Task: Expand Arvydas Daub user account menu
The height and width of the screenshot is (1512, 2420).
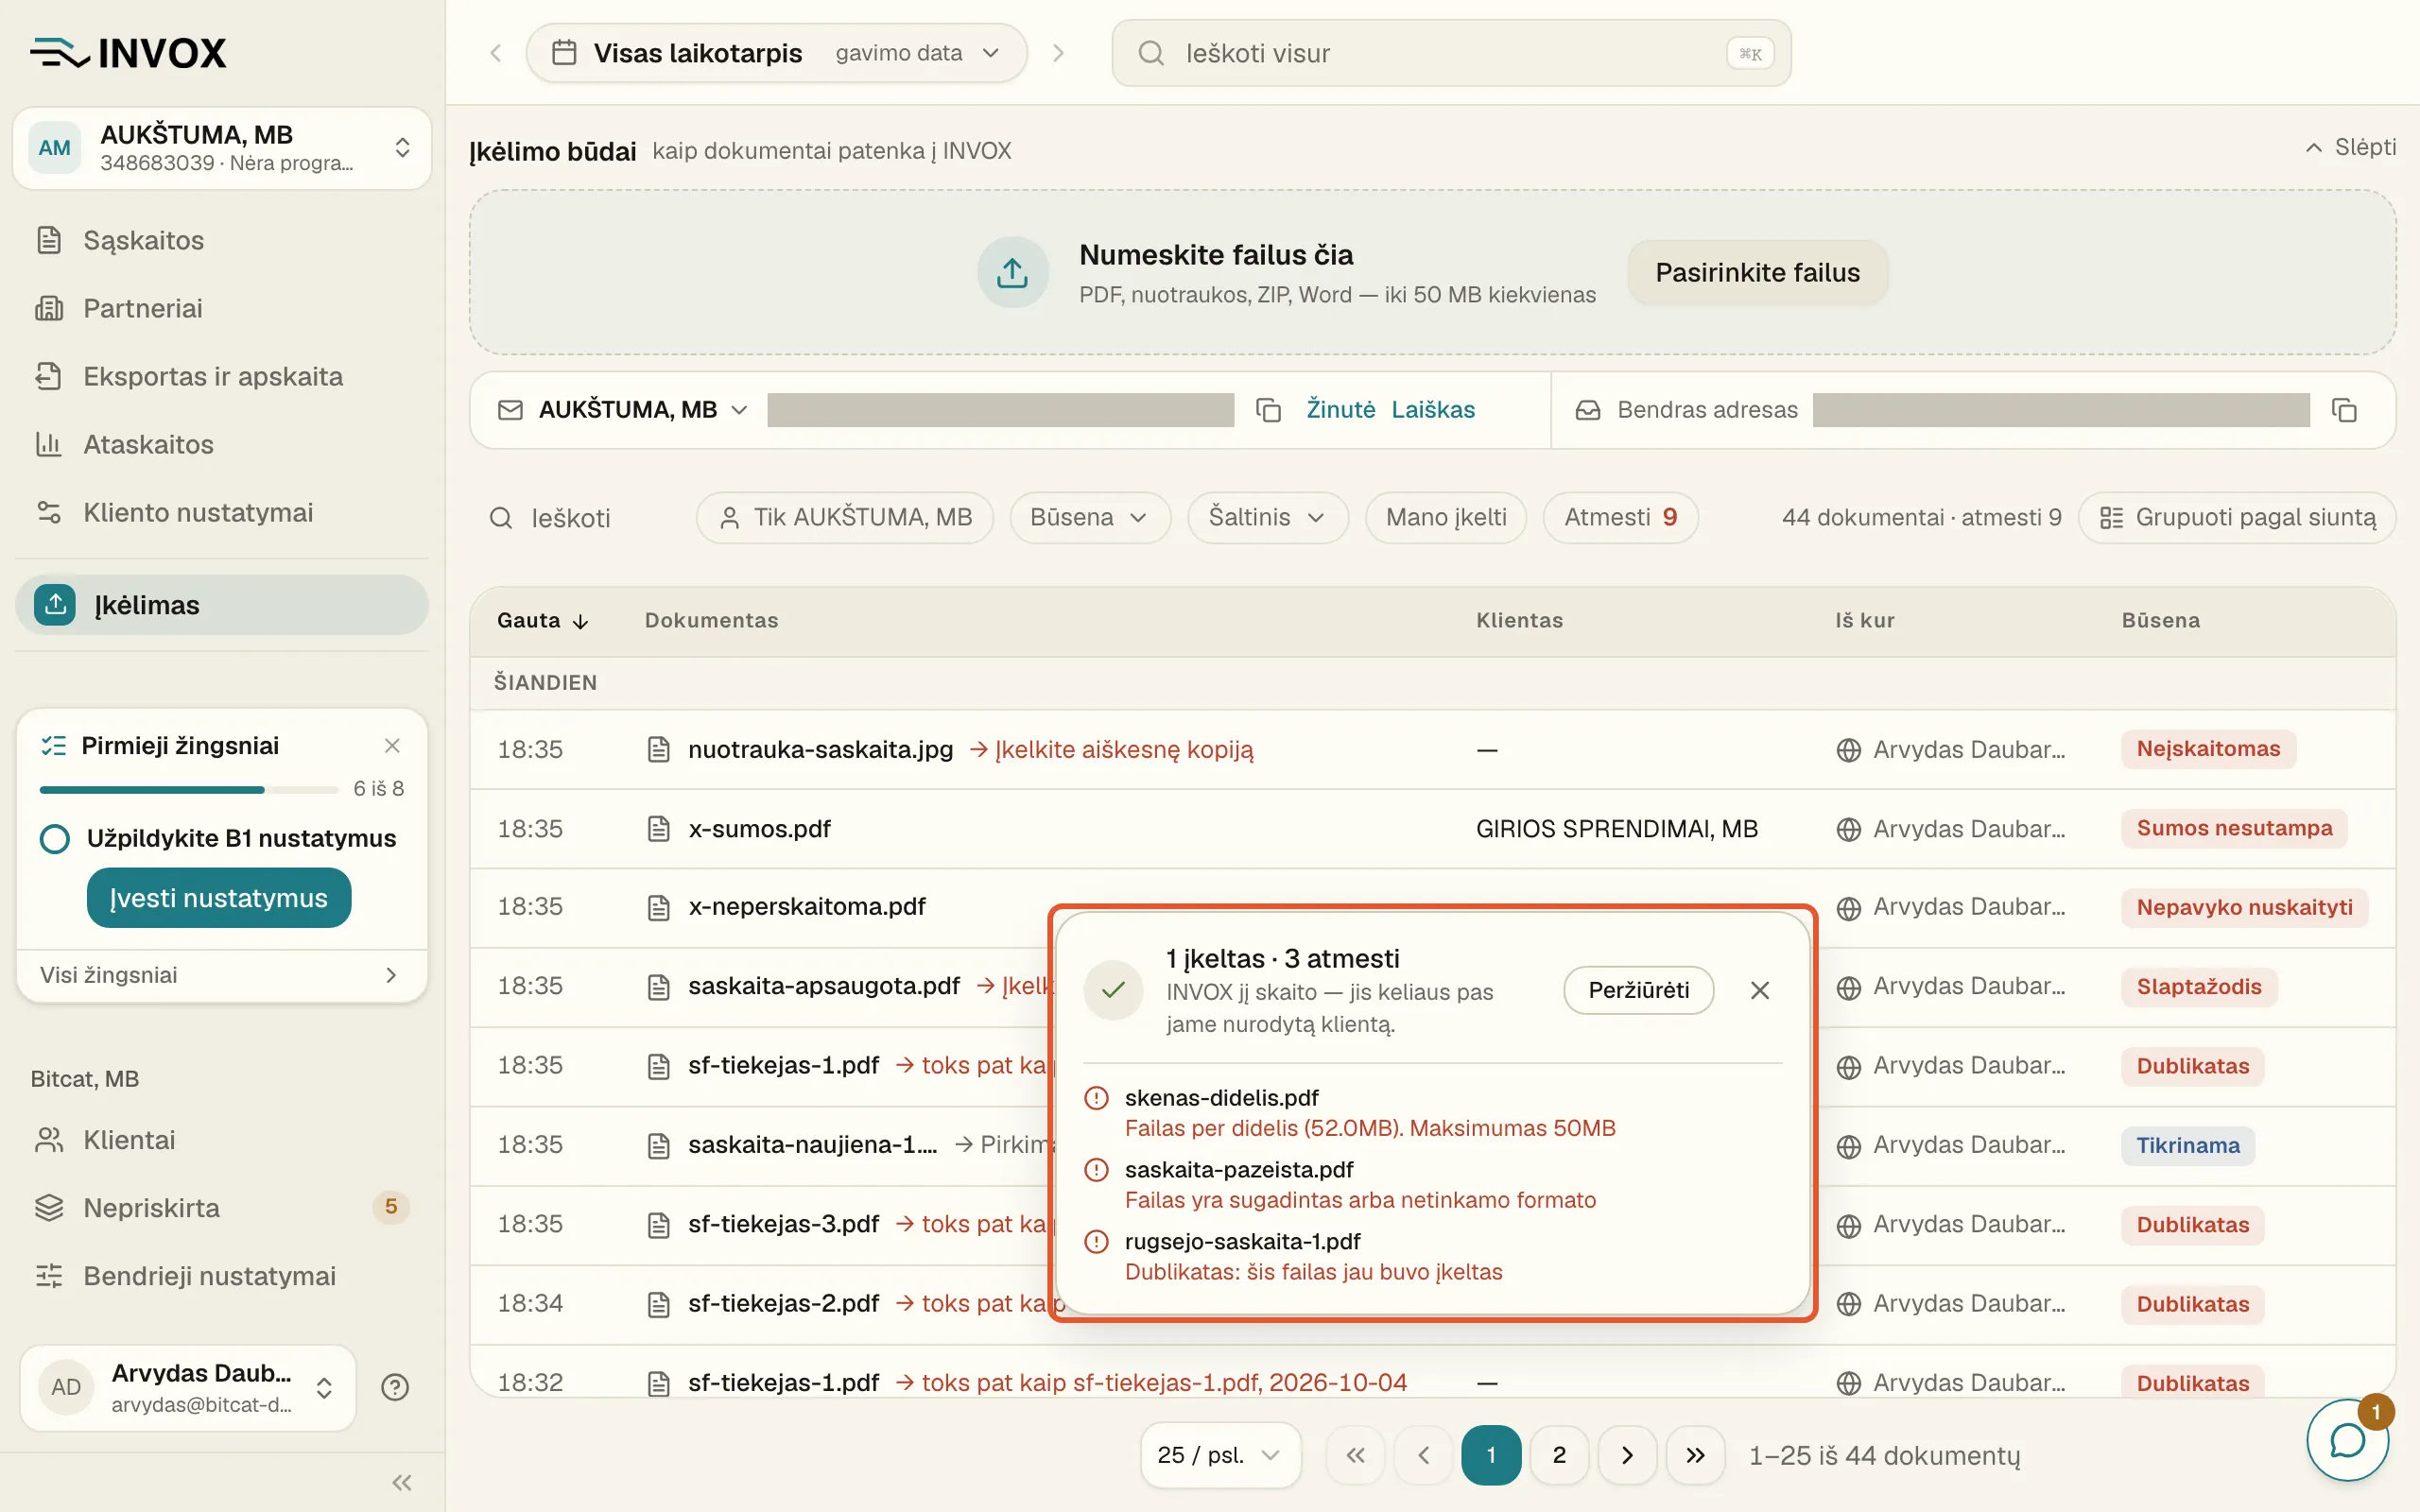Action: point(188,1388)
